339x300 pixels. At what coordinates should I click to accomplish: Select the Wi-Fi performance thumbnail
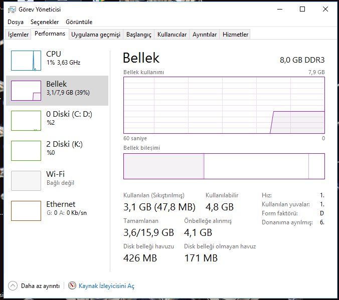pyautogui.click(x=26, y=181)
